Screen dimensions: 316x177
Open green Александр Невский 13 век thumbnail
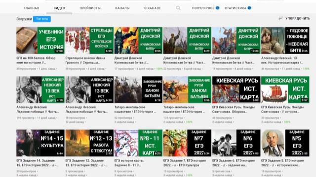40,89
